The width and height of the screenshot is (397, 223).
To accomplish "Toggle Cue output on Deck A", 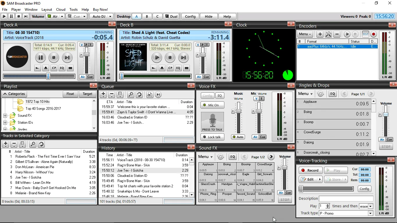I will (90, 77).
